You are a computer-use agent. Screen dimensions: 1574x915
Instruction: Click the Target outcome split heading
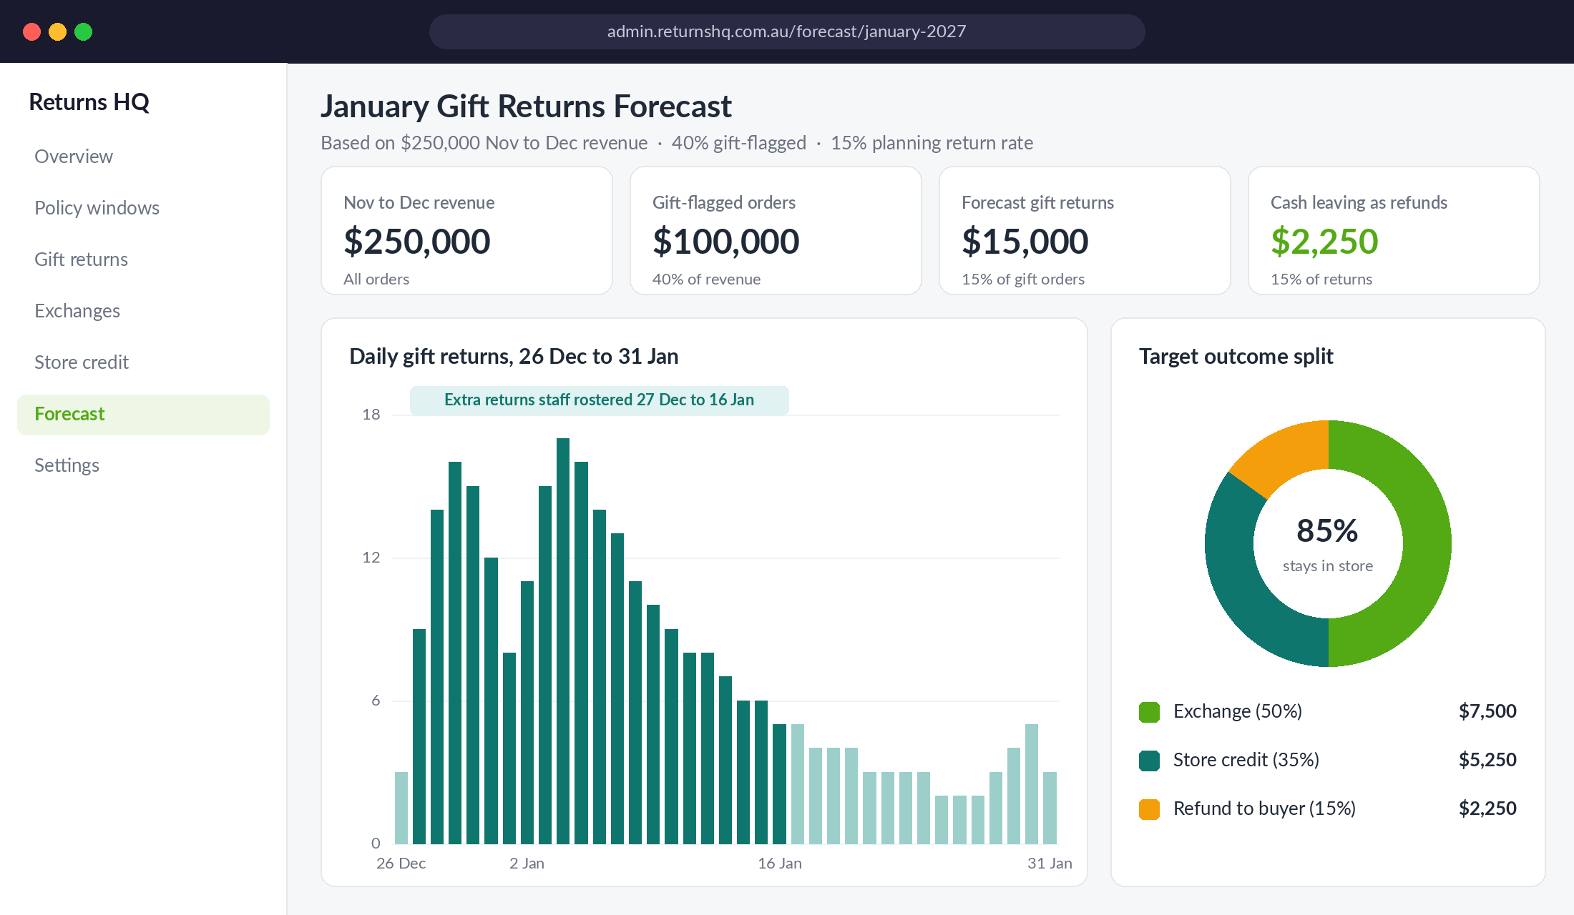pyautogui.click(x=1236, y=356)
